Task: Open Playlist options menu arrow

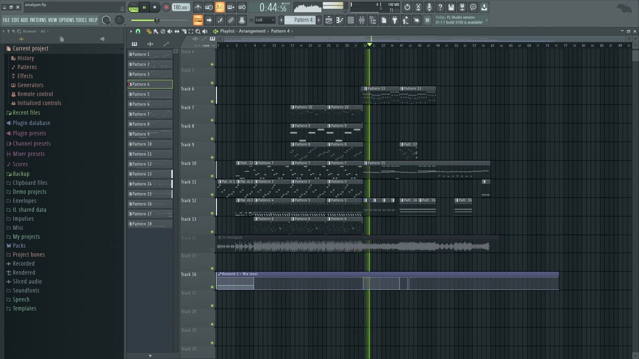Action: pyautogui.click(x=131, y=31)
